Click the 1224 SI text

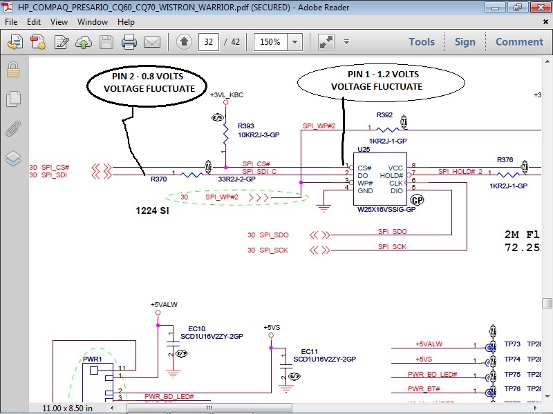point(152,210)
